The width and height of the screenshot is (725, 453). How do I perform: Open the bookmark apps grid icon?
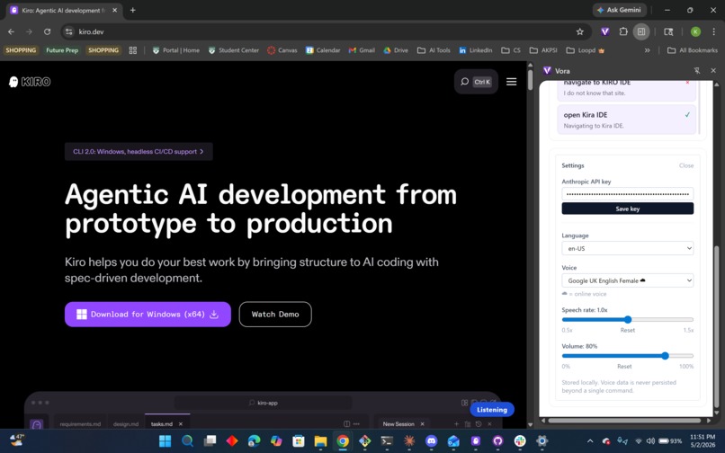[x=133, y=50]
